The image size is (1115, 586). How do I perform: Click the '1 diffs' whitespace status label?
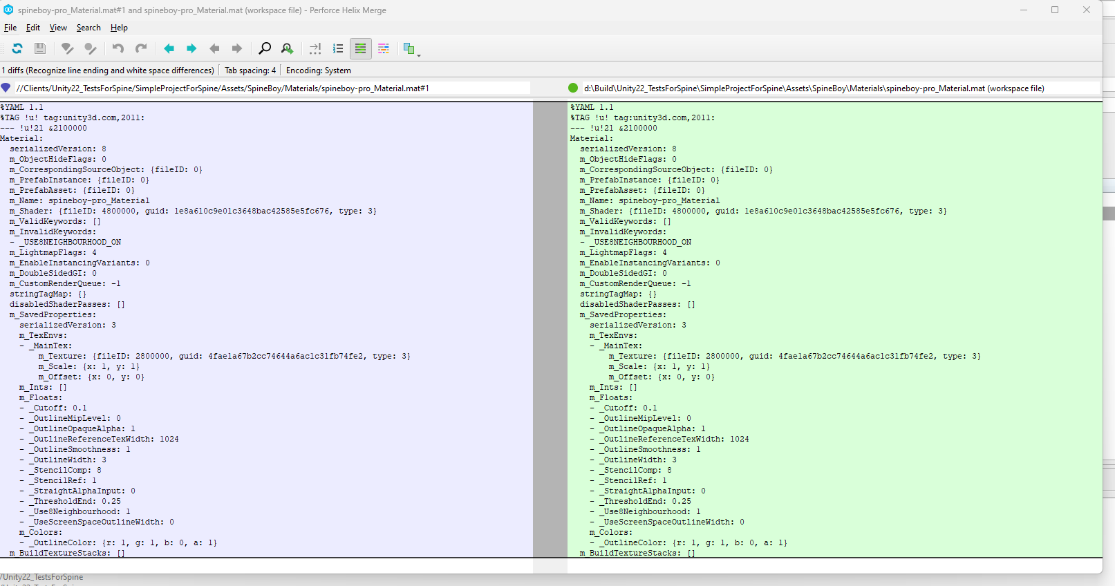coord(108,70)
